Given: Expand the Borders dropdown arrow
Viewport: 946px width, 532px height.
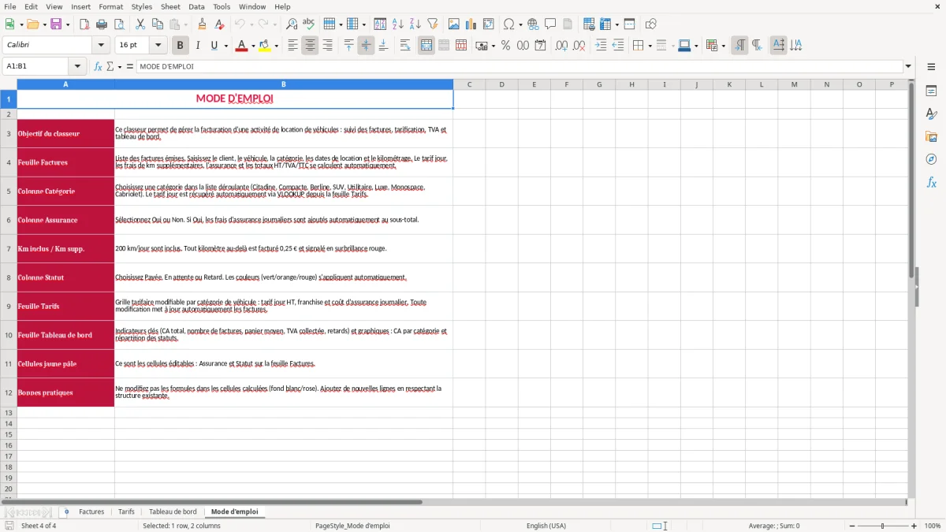Looking at the screenshot, I should pyautogui.click(x=650, y=46).
